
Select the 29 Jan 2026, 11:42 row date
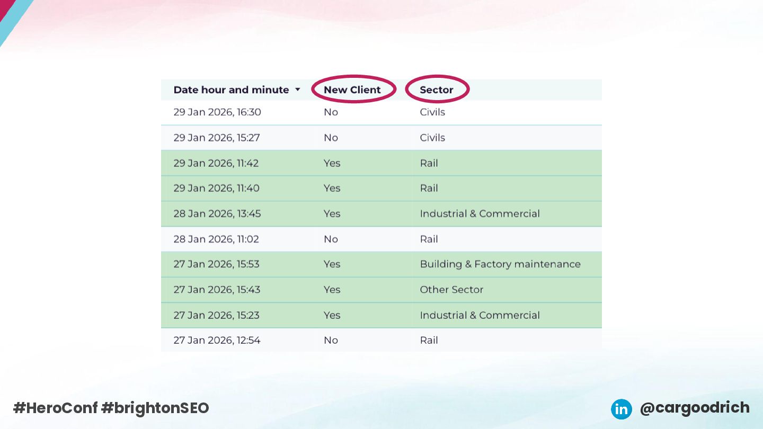pyautogui.click(x=216, y=163)
